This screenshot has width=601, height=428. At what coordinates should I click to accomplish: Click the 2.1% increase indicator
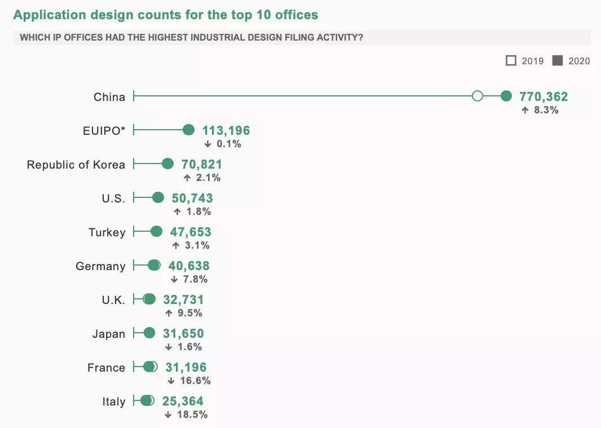click(x=202, y=178)
